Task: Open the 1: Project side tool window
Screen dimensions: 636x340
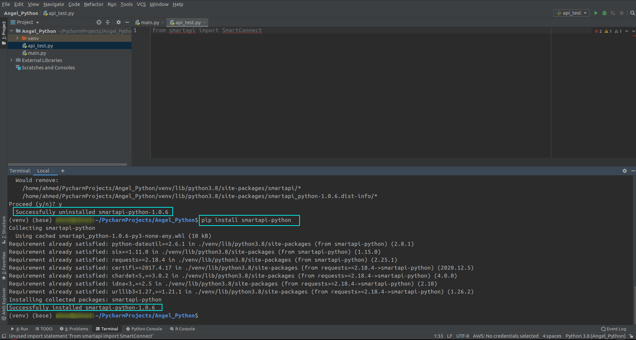Action: pos(4,33)
